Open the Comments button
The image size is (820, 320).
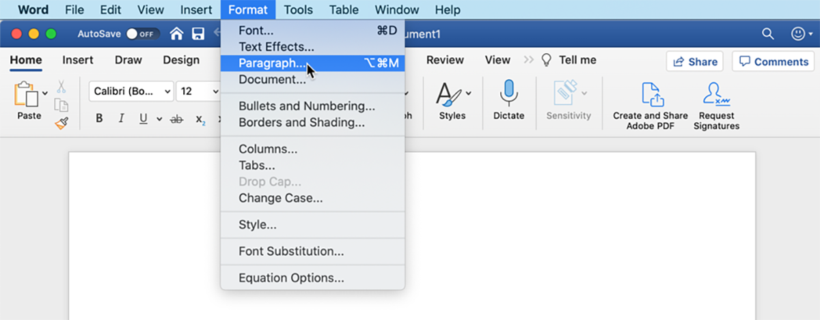(x=774, y=61)
